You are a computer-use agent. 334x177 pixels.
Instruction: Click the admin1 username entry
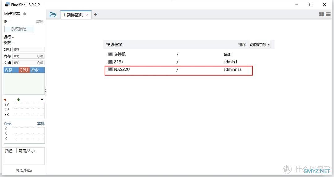(x=230, y=62)
